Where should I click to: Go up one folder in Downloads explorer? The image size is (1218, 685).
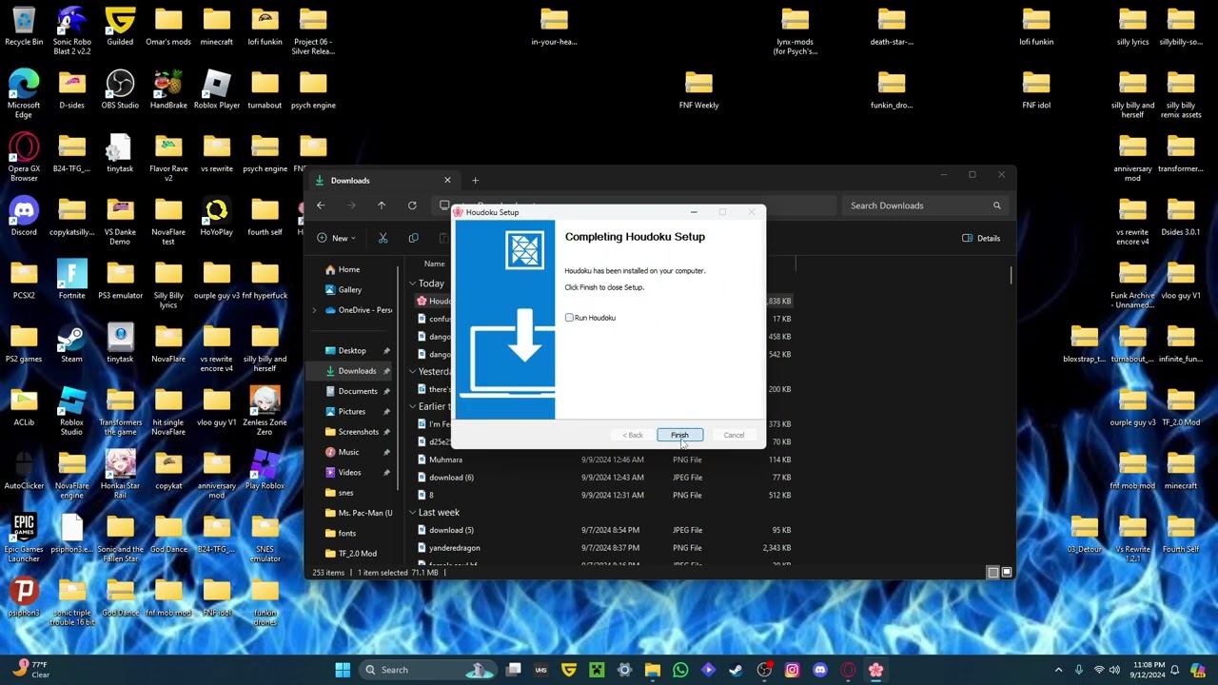point(382,205)
